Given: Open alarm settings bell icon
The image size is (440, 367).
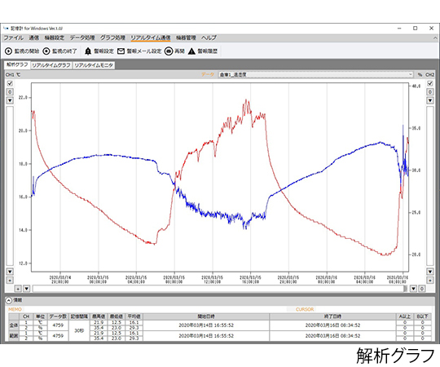Looking at the screenshot, I should click(88, 51).
